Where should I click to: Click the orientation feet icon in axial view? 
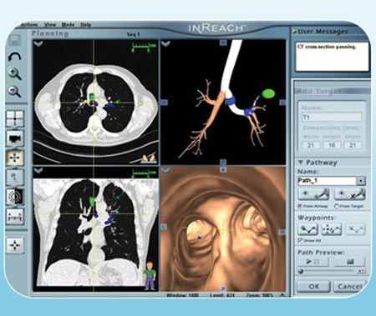149,158
